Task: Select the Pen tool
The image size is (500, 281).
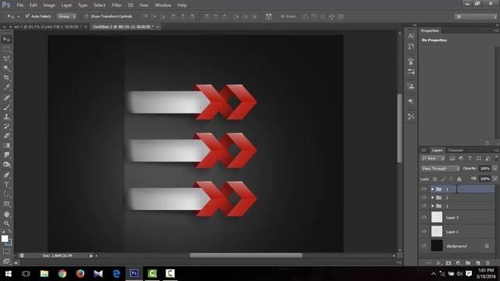Action: tap(6, 175)
